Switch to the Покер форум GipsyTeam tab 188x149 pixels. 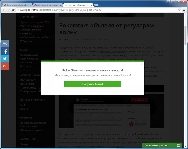click(x=17, y=5)
